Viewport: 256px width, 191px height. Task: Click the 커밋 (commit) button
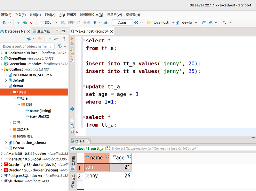point(68,22)
